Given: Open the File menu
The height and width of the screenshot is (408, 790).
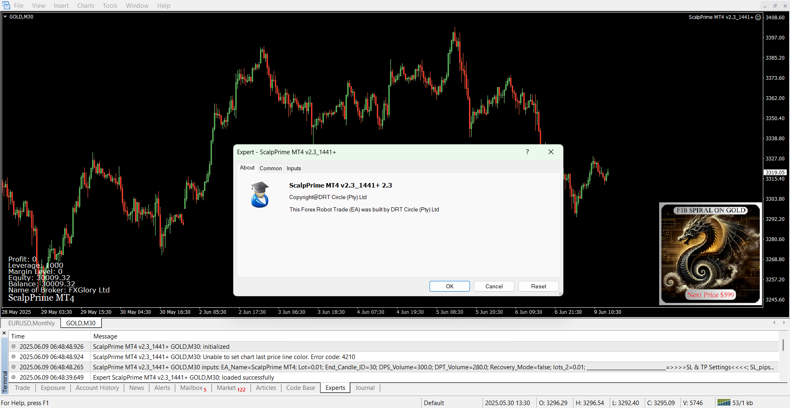Looking at the screenshot, I should pyautogui.click(x=19, y=6).
